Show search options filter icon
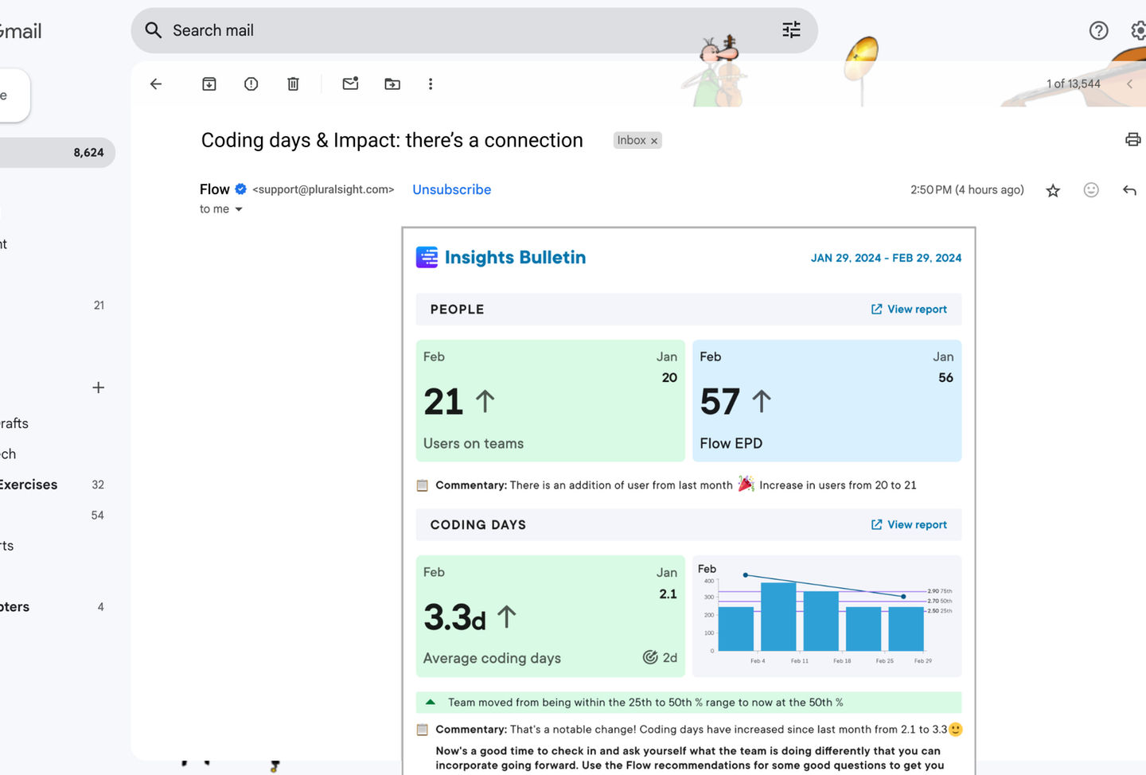Viewport: 1146px width, 775px height. tap(791, 30)
